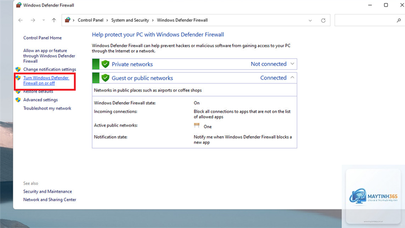This screenshot has width=405, height=228.
Task: Click the firewall icon in address bar
Action: [68, 20]
